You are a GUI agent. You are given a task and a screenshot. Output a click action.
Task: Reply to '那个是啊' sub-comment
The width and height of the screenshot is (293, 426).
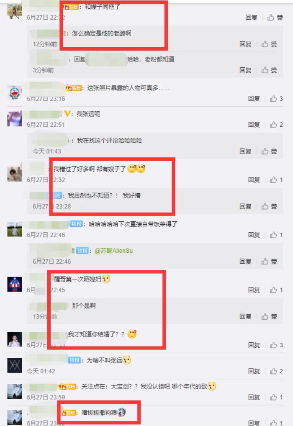coord(245,316)
